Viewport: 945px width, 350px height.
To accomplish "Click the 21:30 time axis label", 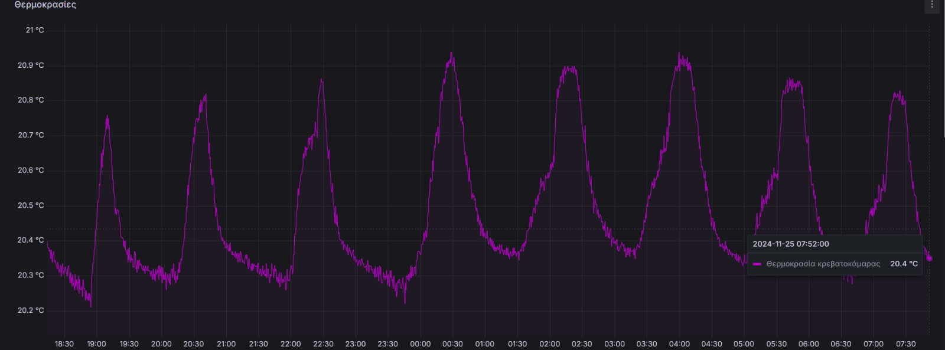I will 259,344.
